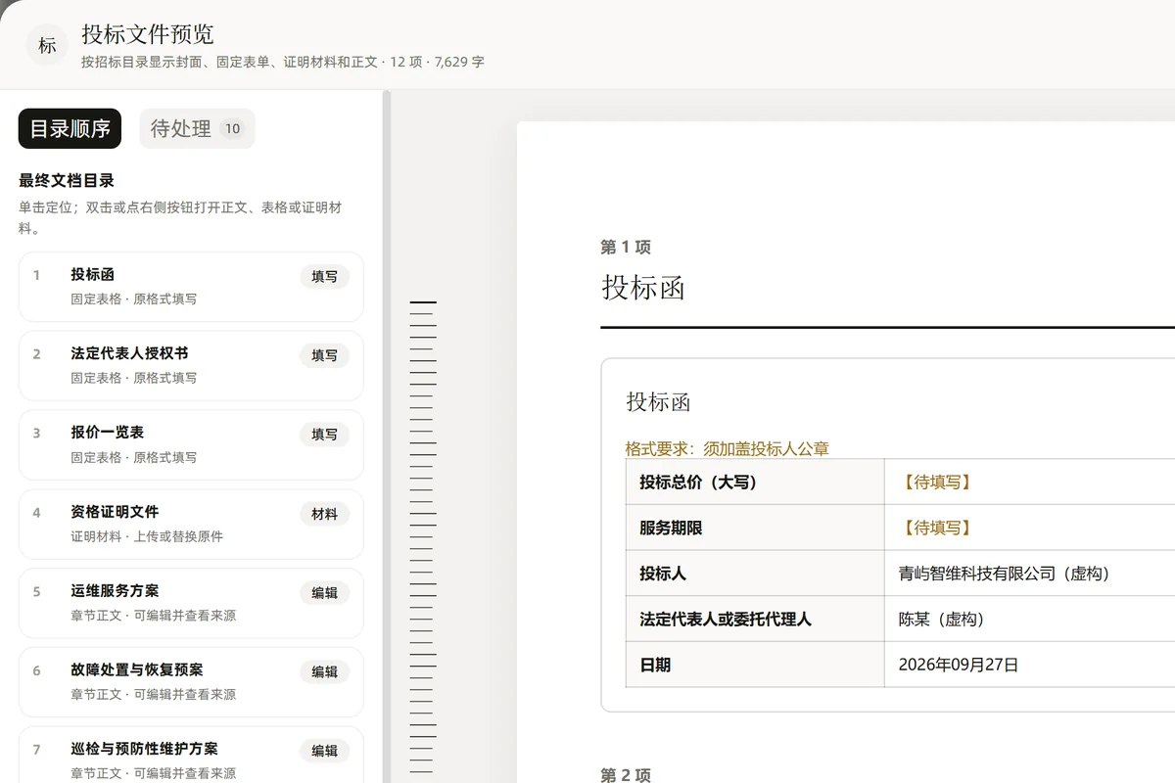Switch to the 目录顺序 tab
The width and height of the screenshot is (1175, 783).
70,128
